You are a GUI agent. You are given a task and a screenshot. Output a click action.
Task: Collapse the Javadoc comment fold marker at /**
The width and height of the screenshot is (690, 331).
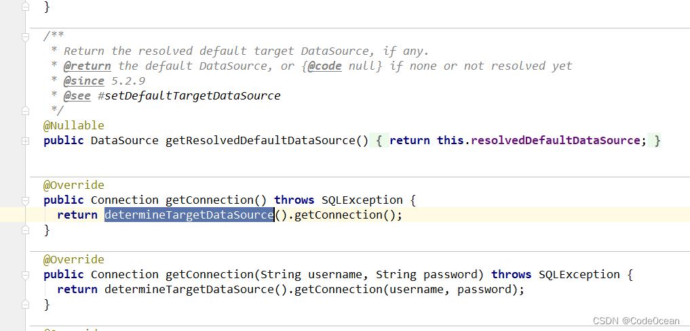(26, 37)
